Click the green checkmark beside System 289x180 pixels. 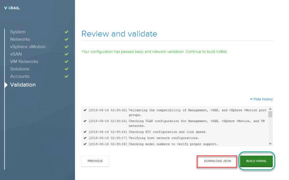67,32
